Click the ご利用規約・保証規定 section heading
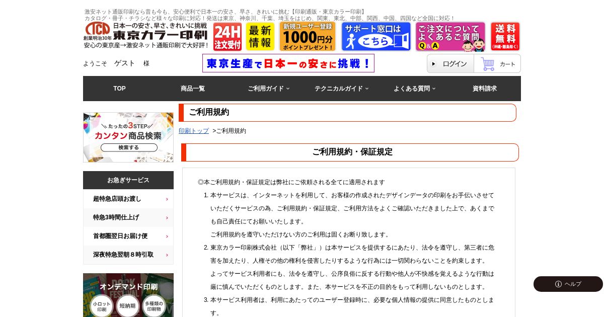The width and height of the screenshot is (604, 317). tap(350, 152)
